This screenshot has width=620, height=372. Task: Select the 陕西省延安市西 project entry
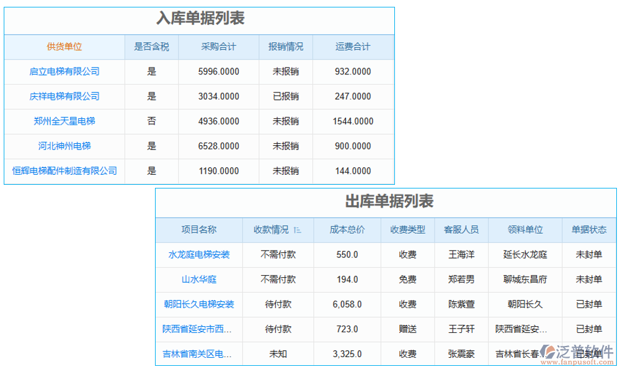point(198,329)
